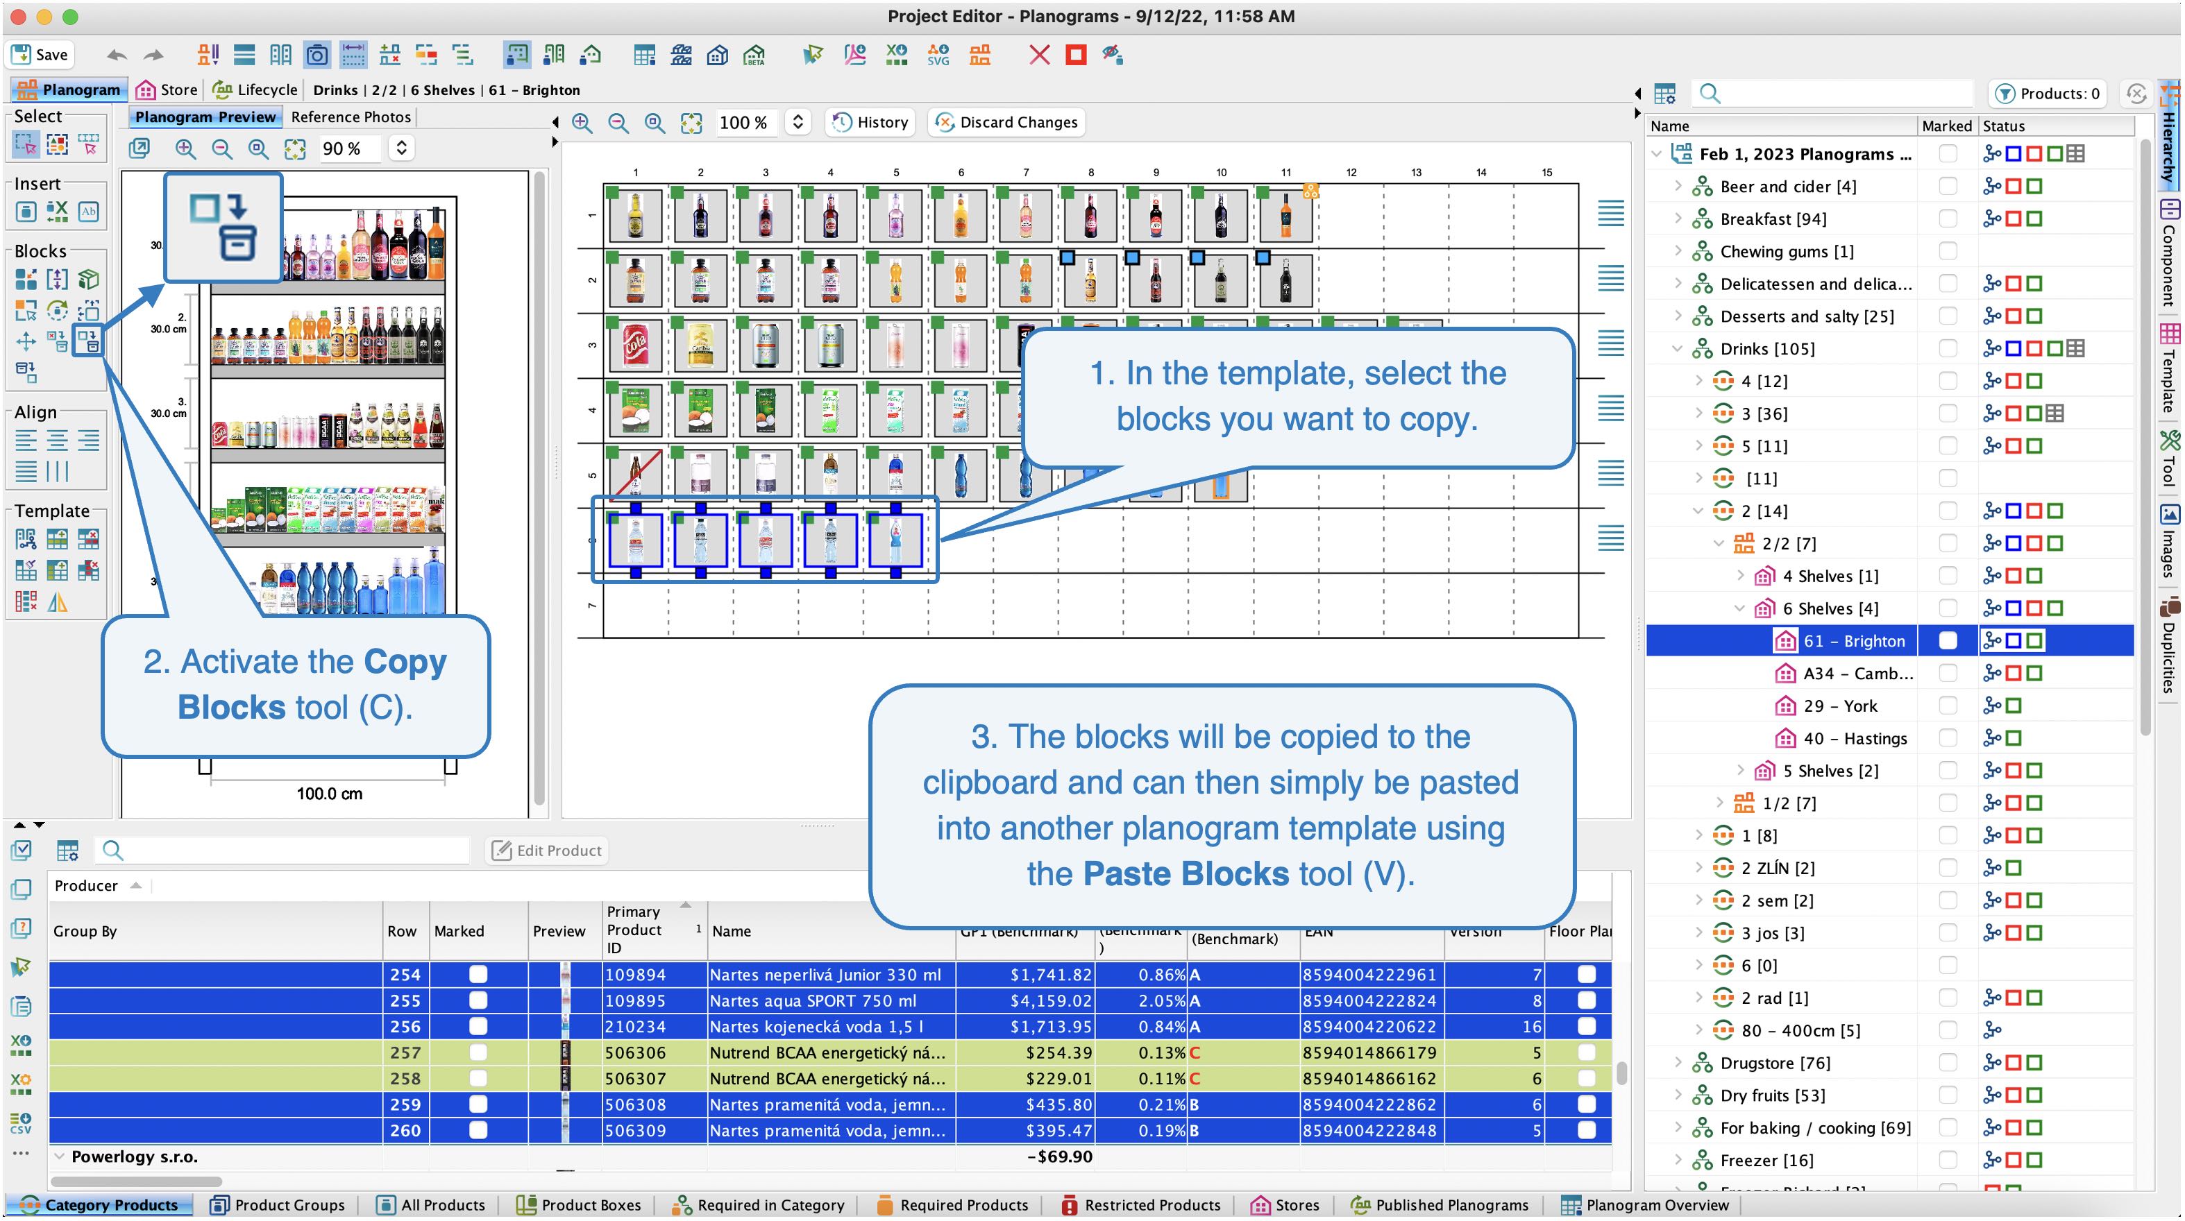2185x1221 pixels.
Task: Click the Save button
Action: click(x=40, y=55)
